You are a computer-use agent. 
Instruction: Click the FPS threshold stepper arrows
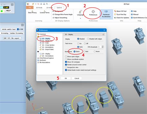pyautogui.click(x=103, y=47)
